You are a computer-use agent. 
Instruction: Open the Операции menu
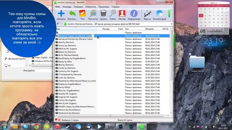click(78, 7)
